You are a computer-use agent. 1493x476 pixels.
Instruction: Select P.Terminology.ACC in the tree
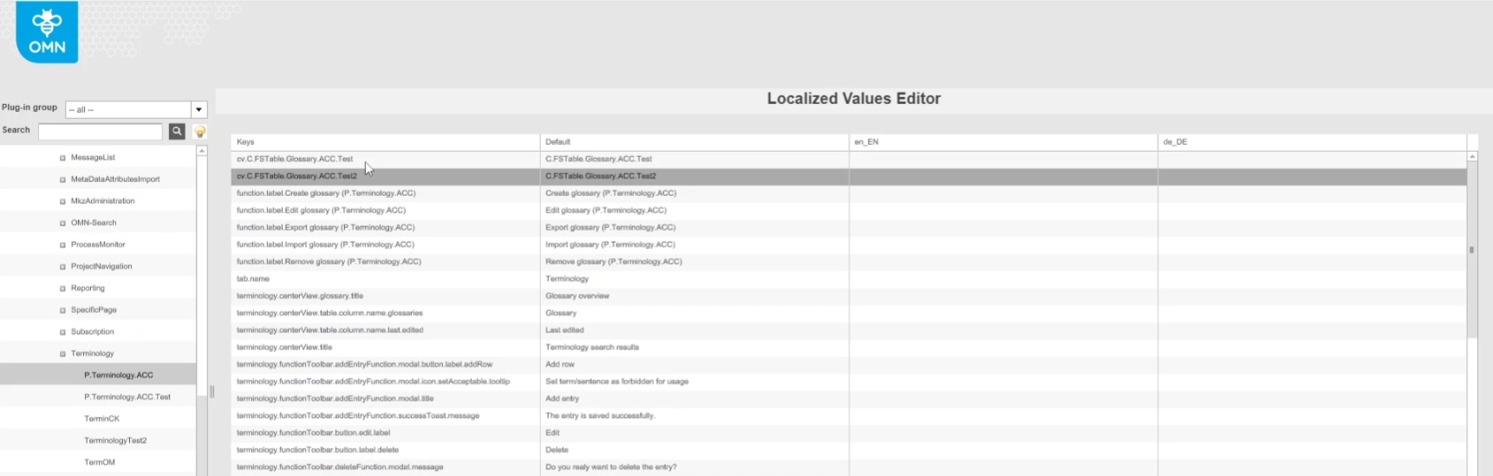click(119, 375)
